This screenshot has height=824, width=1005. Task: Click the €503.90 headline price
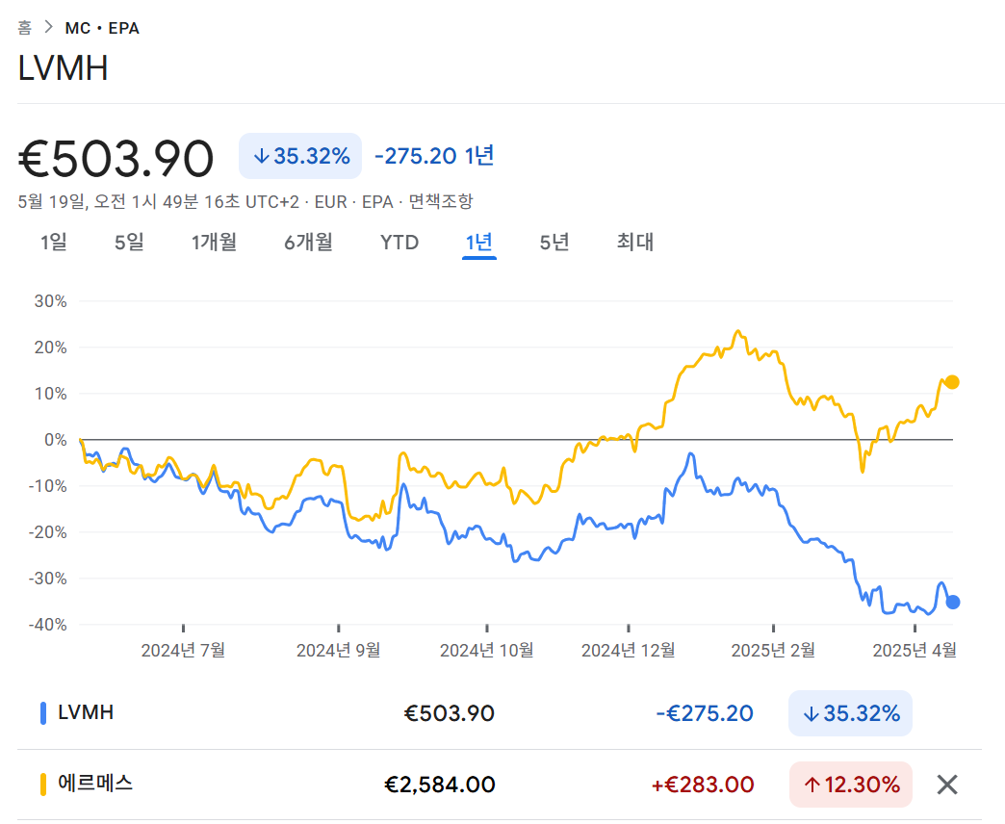116,158
